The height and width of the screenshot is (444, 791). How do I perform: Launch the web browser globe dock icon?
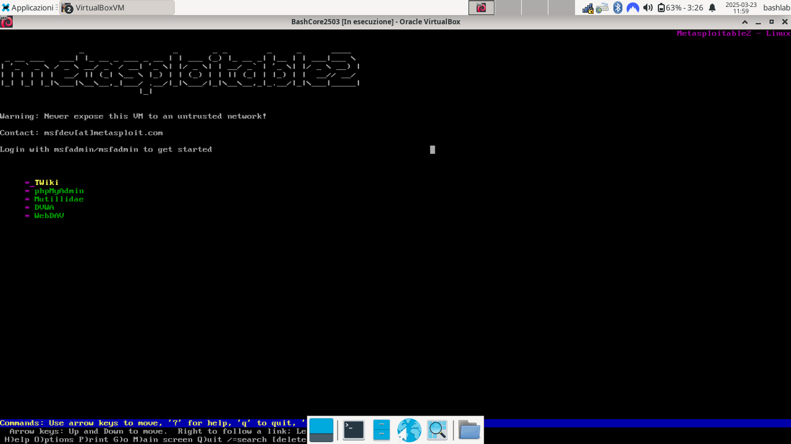pyautogui.click(x=409, y=430)
